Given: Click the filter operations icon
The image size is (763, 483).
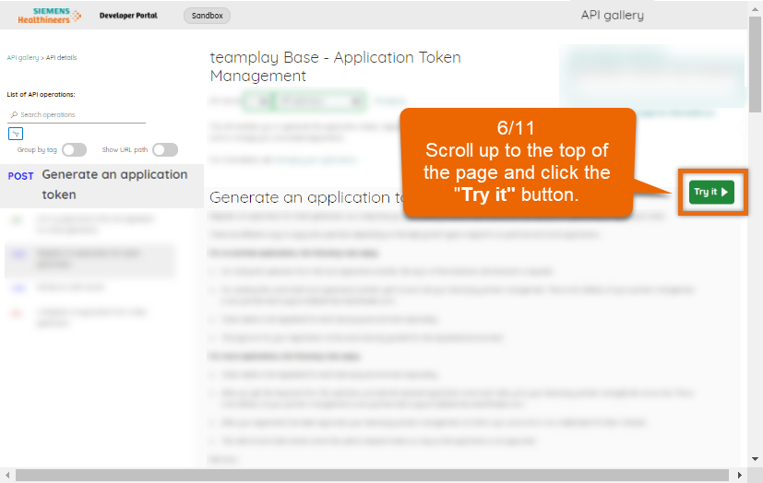Looking at the screenshot, I should (15, 134).
